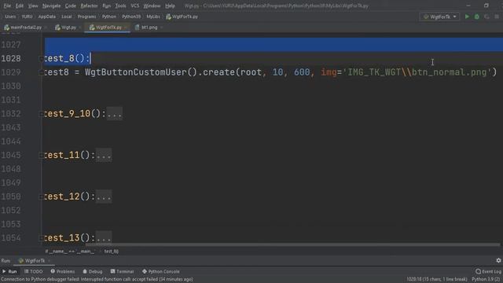Open the Run menu

tap(107, 6)
